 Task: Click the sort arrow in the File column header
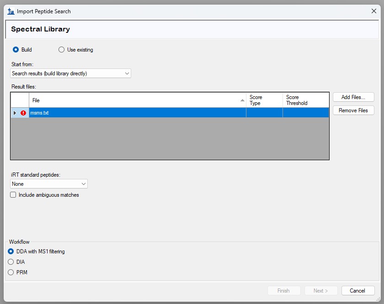[x=242, y=100]
